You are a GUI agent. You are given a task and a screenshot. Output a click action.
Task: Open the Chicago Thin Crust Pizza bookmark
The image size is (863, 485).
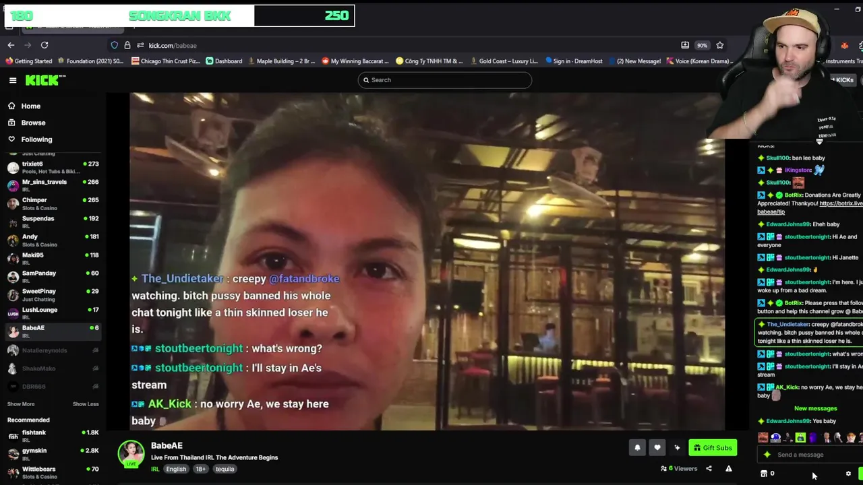click(x=166, y=61)
